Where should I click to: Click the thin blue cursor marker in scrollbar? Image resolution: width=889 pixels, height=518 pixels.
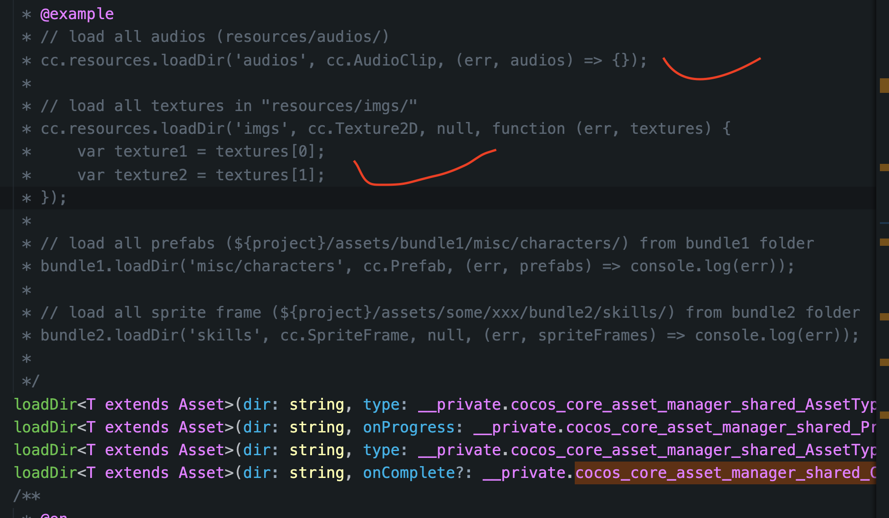click(884, 223)
